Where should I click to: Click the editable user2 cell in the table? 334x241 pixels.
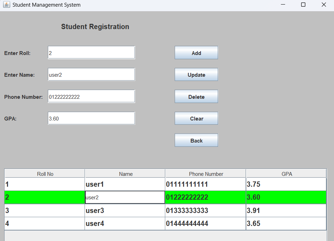coord(124,197)
